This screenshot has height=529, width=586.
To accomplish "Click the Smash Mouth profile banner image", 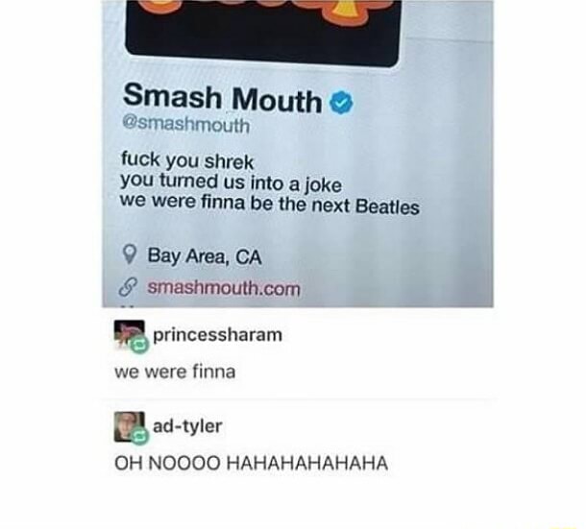I will coord(263,33).
